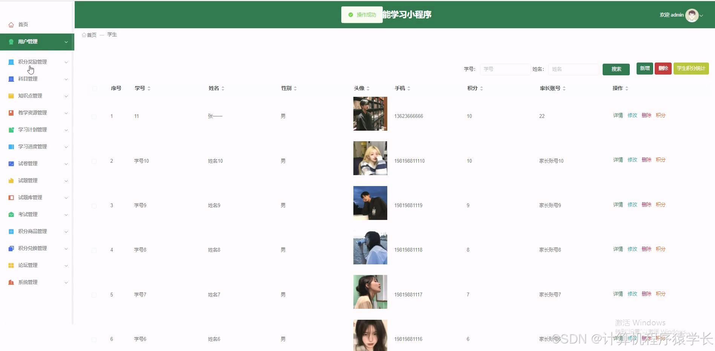Sort by 性别 column arrows
The image size is (715, 351).
tap(295, 89)
